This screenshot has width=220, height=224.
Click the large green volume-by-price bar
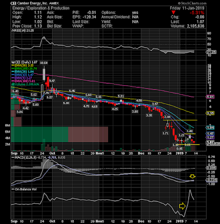[x=40, y=134]
